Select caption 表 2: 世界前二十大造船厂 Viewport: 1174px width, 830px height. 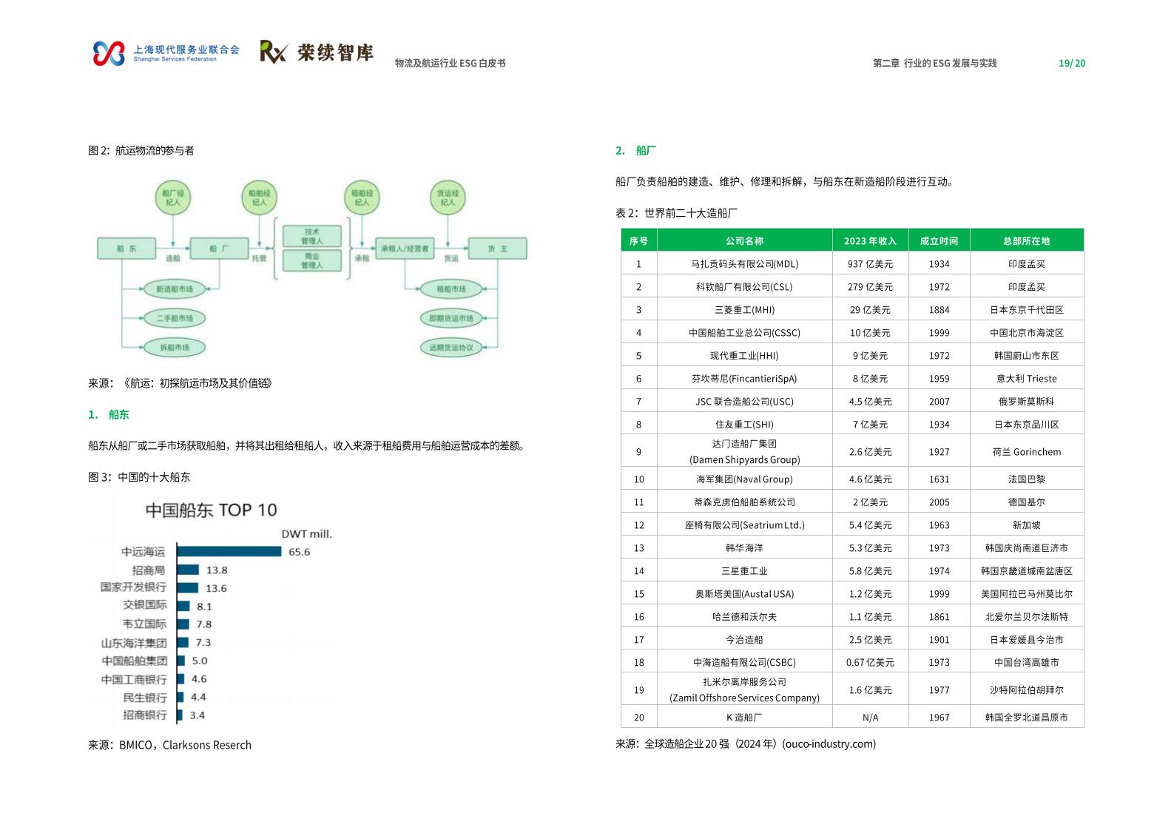pyautogui.click(x=676, y=214)
